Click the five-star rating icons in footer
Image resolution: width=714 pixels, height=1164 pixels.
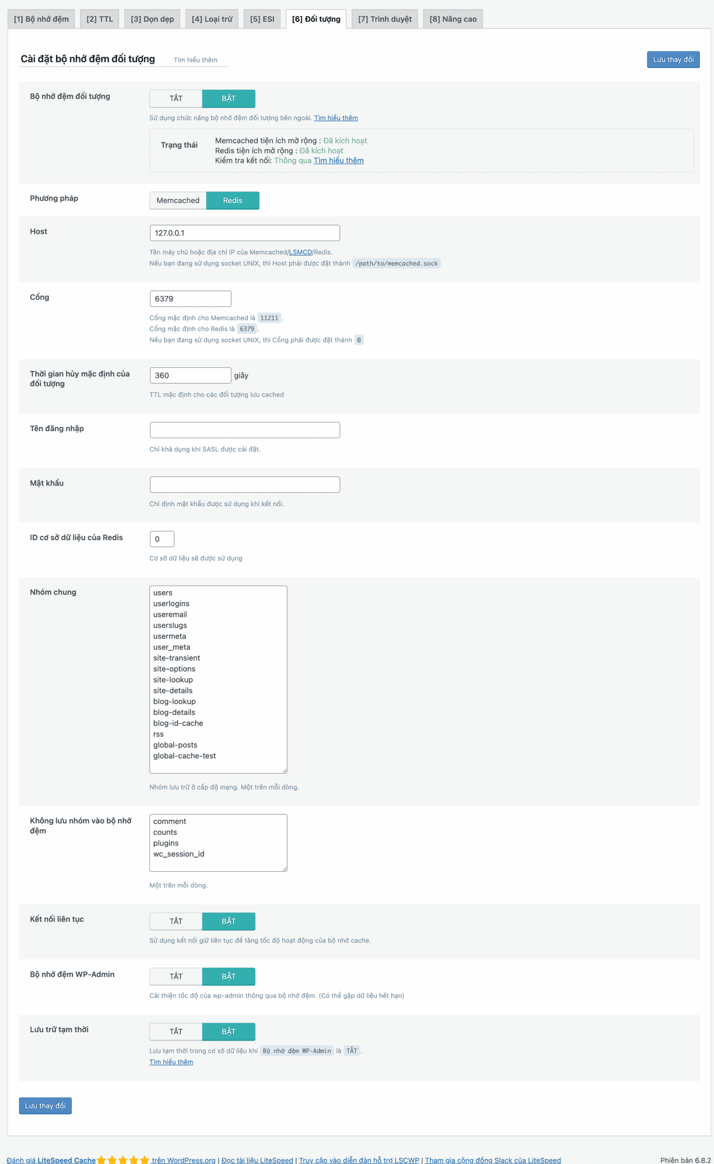pyautogui.click(x=123, y=1160)
